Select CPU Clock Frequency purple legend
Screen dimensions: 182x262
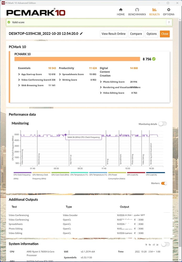point(22,176)
